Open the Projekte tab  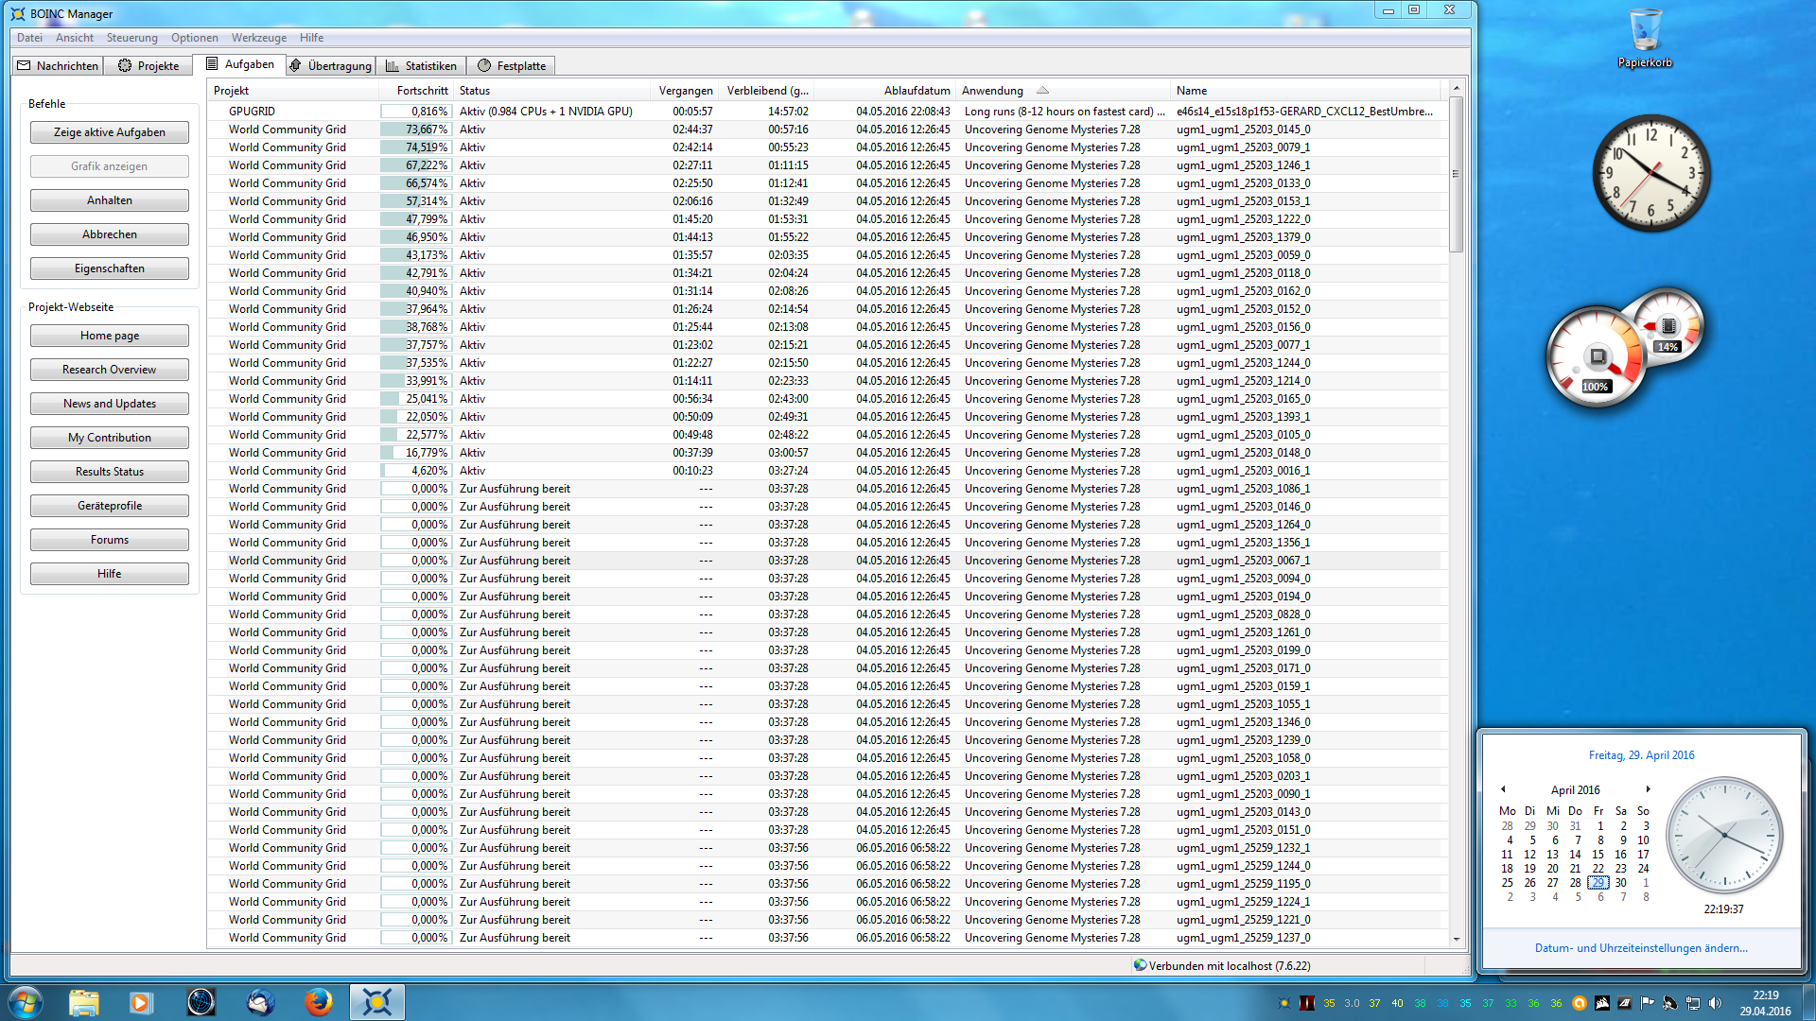tap(148, 65)
